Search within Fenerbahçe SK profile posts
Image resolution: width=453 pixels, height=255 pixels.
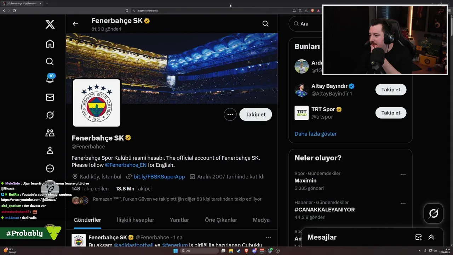click(265, 24)
